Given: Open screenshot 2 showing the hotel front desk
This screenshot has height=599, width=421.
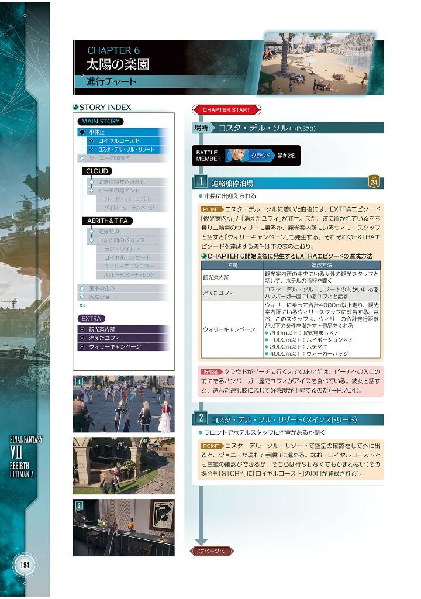Looking at the screenshot, I should [124, 528].
